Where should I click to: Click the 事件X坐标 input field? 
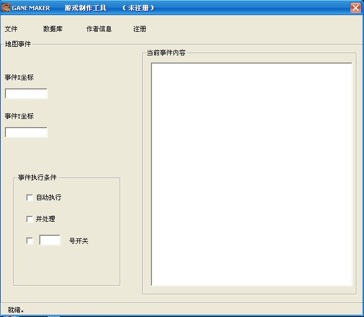coord(26,94)
